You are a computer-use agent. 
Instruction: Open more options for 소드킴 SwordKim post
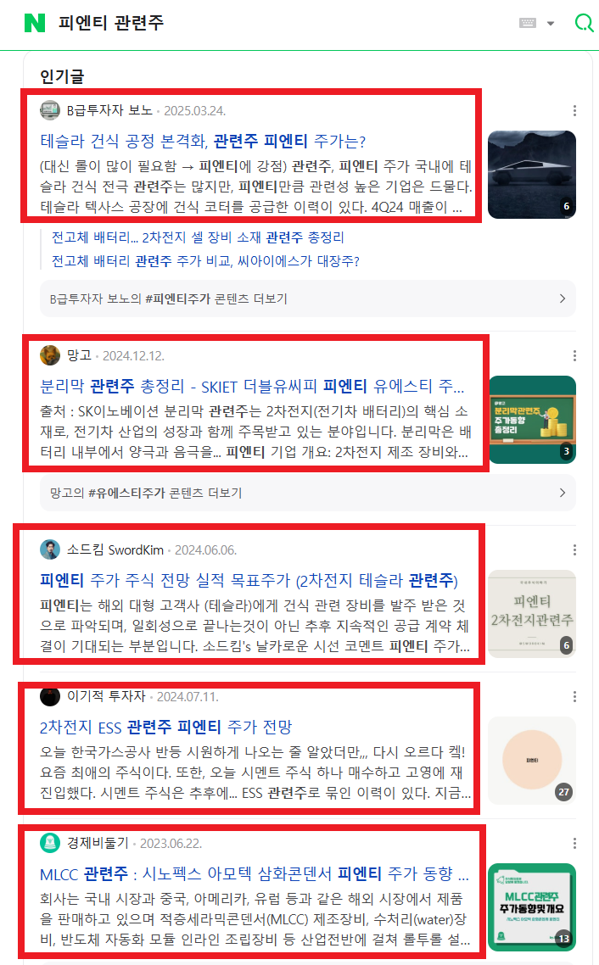[x=574, y=549]
